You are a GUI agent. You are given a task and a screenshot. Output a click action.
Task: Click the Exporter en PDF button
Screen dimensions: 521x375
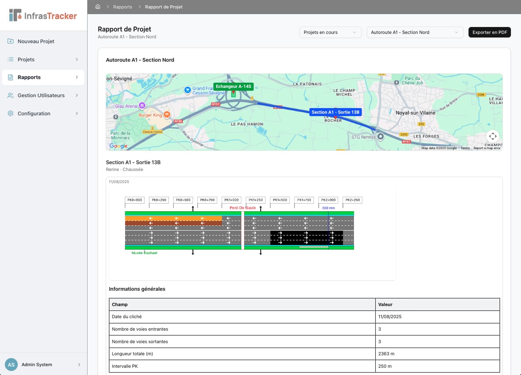click(490, 32)
